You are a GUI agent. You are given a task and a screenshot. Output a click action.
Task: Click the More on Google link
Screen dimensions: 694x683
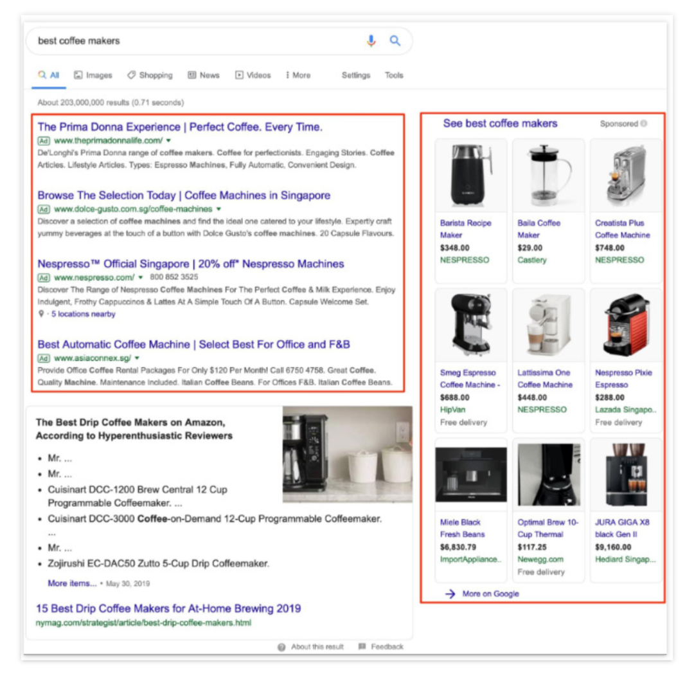pos(490,594)
